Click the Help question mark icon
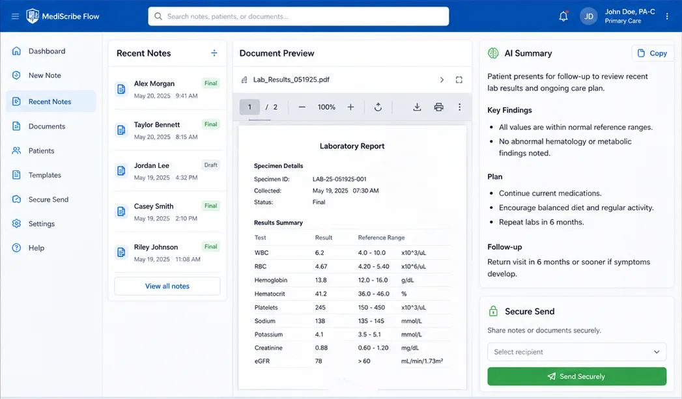This screenshot has width=682, height=399. click(x=16, y=248)
